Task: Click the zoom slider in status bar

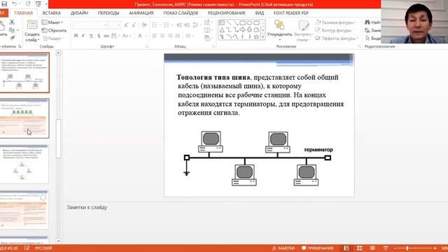Action: (x=415, y=248)
